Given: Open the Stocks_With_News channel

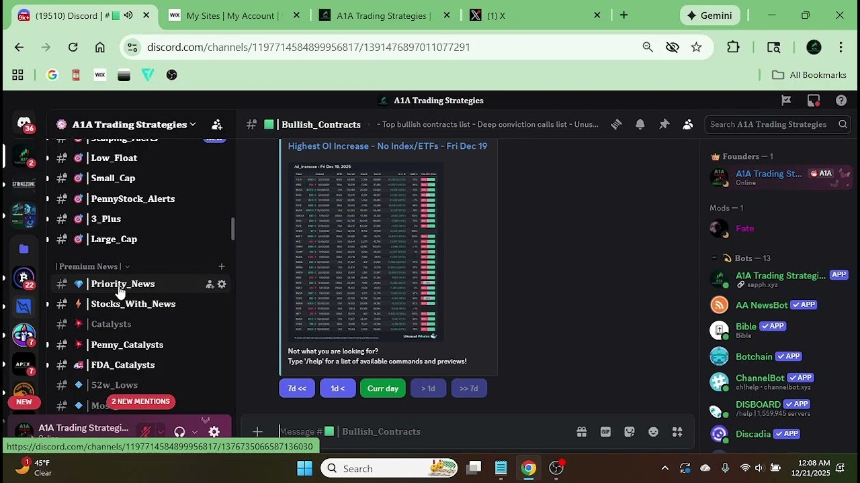Looking at the screenshot, I should coord(133,304).
